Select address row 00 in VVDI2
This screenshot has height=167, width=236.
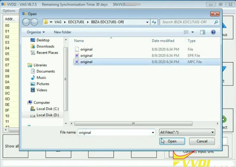point(7,25)
